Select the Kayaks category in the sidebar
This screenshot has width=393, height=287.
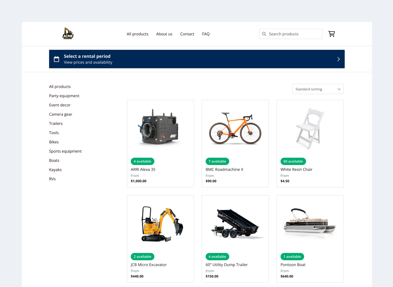coord(55,170)
